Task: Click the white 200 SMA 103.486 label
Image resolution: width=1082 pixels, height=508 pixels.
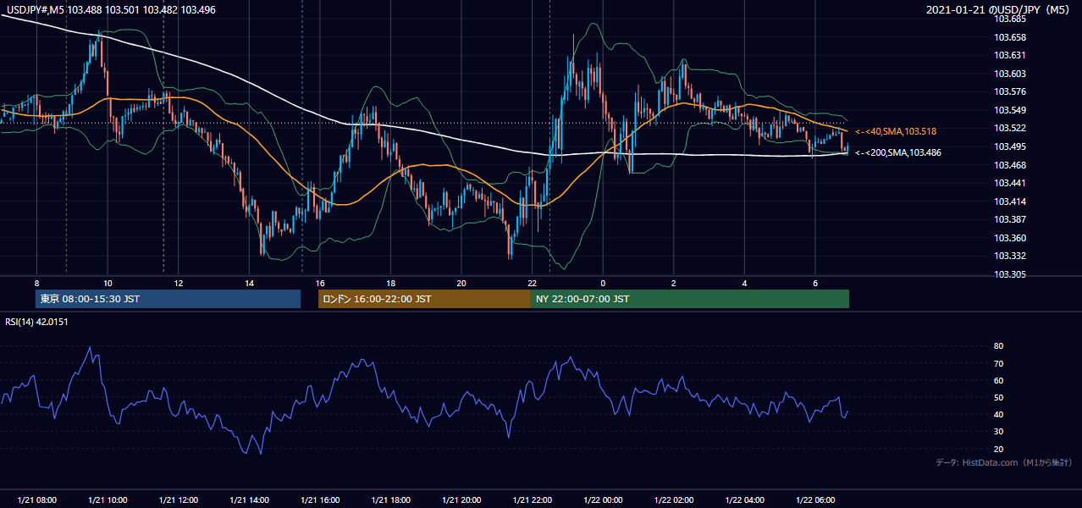Action: coord(898,153)
